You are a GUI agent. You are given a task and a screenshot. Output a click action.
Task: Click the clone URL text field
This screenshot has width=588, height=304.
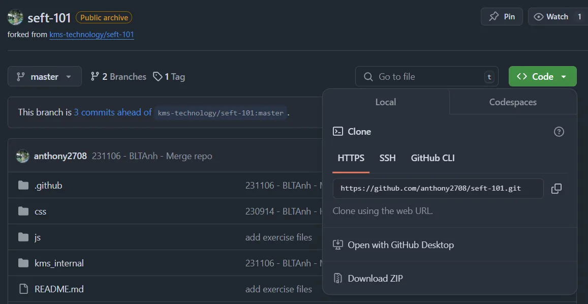click(x=438, y=189)
